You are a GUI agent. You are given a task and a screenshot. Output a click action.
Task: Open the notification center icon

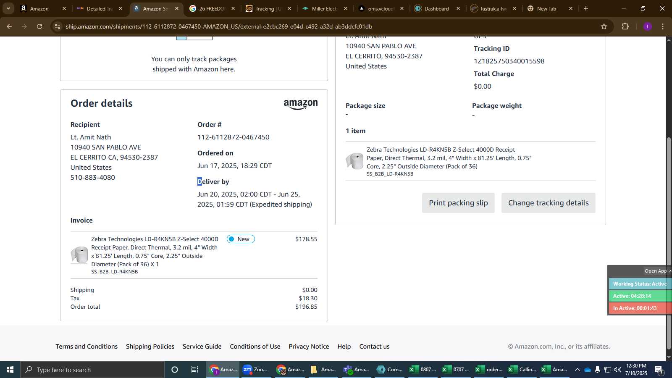pyautogui.click(x=659, y=370)
